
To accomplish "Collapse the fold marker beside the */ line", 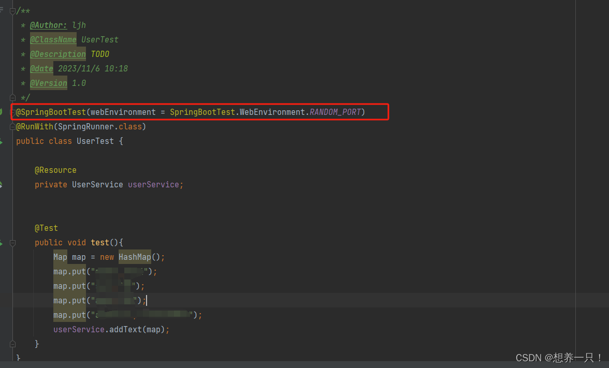I will click(x=12, y=97).
